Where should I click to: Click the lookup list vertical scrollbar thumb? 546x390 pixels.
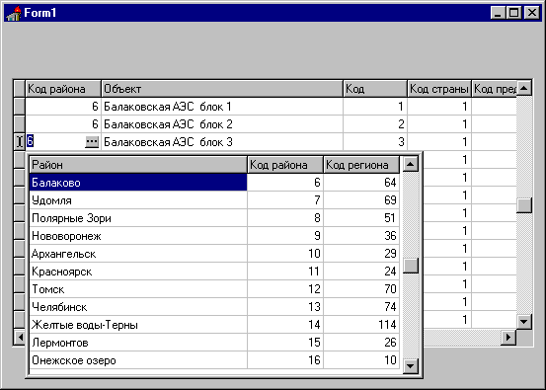pyautogui.click(x=411, y=266)
